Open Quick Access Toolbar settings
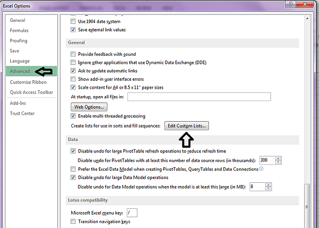This screenshot has width=319, height=228. (31, 92)
